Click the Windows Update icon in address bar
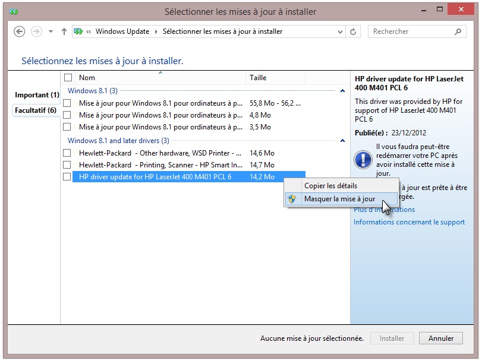 78,31
